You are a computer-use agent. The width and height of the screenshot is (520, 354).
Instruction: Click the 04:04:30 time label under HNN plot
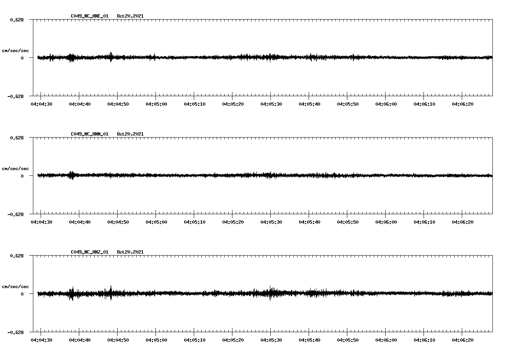point(41,222)
